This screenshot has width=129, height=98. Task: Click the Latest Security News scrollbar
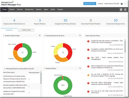point(125,47)
